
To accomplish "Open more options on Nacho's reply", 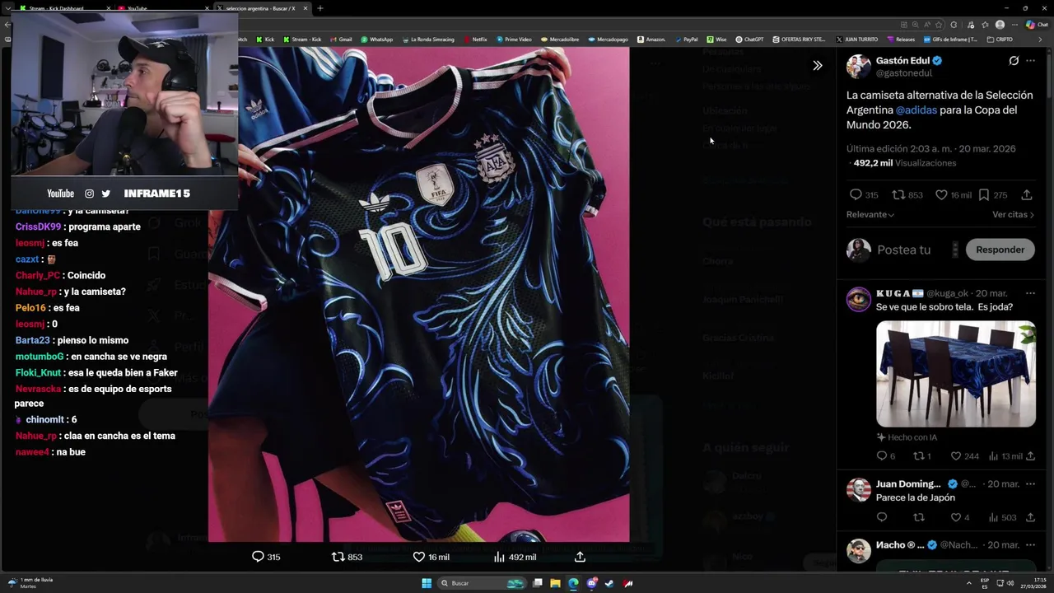I will point(1030,544).
